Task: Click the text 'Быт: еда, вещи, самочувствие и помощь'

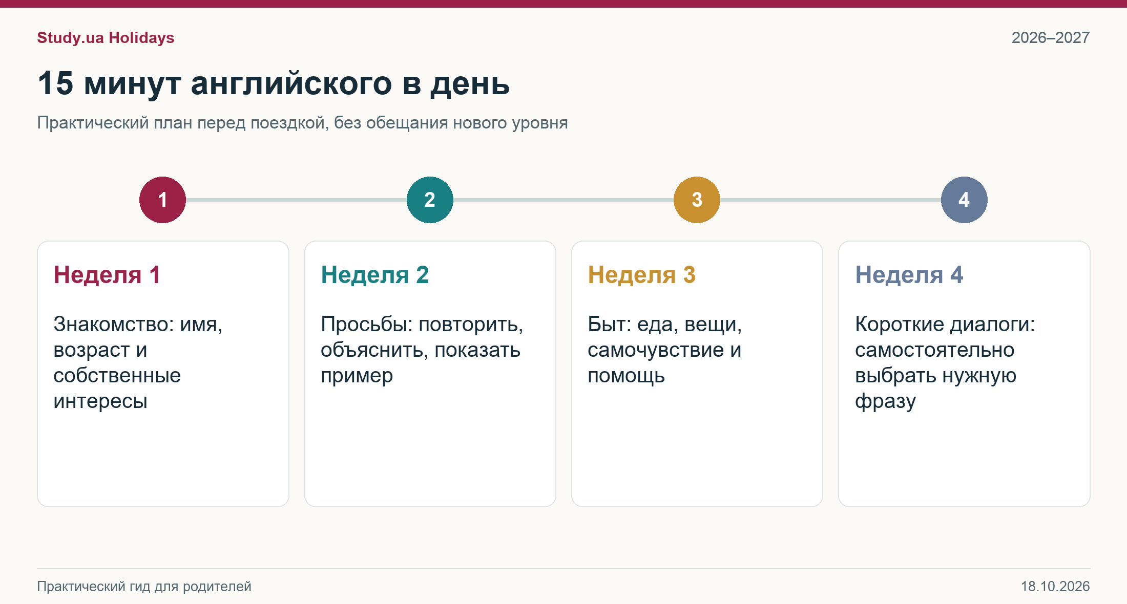Action: [665, 350]
